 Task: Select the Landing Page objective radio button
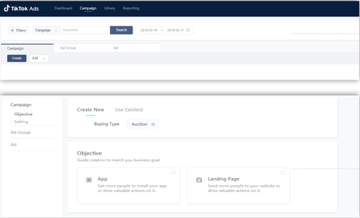tap(283, 172)
